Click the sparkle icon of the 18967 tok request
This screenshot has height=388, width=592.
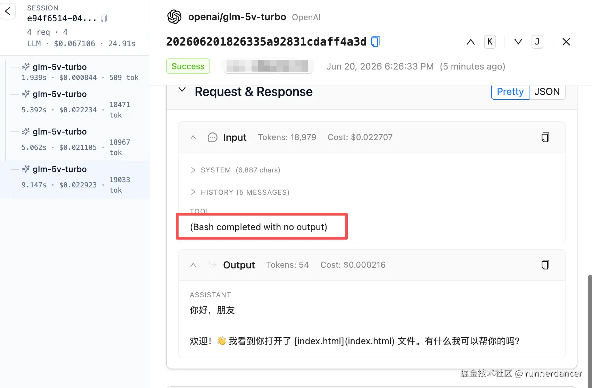click(x=26, y=131)
